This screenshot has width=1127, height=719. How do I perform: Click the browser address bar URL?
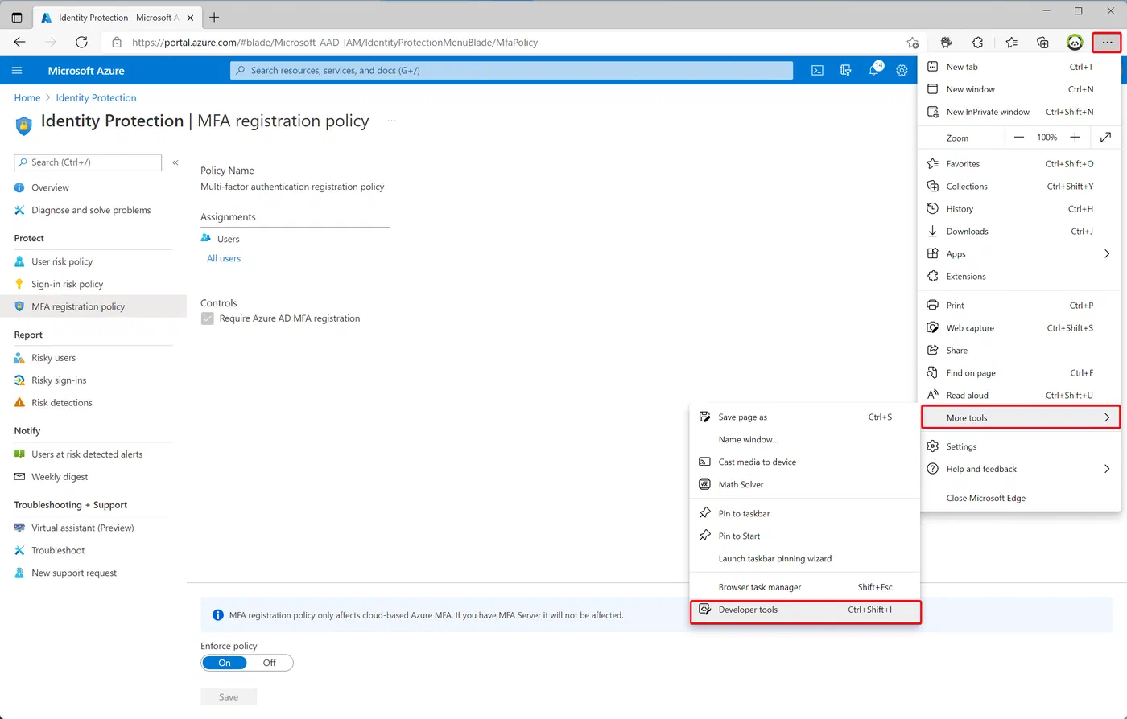point(335,43)
